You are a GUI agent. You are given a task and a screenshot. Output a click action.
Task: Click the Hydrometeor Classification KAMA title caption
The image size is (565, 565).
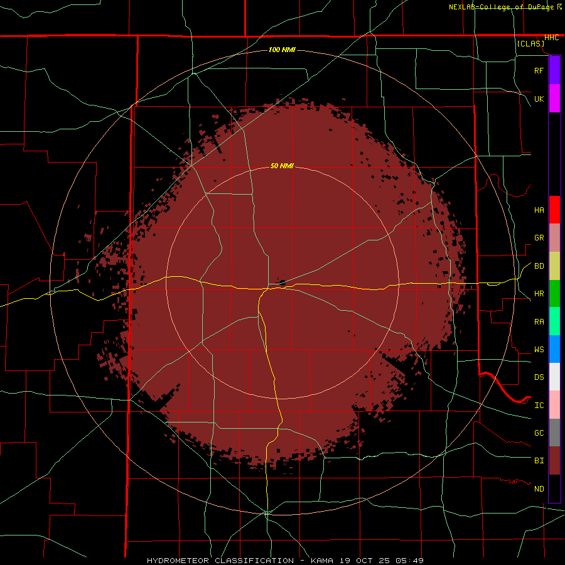(285, 561)
